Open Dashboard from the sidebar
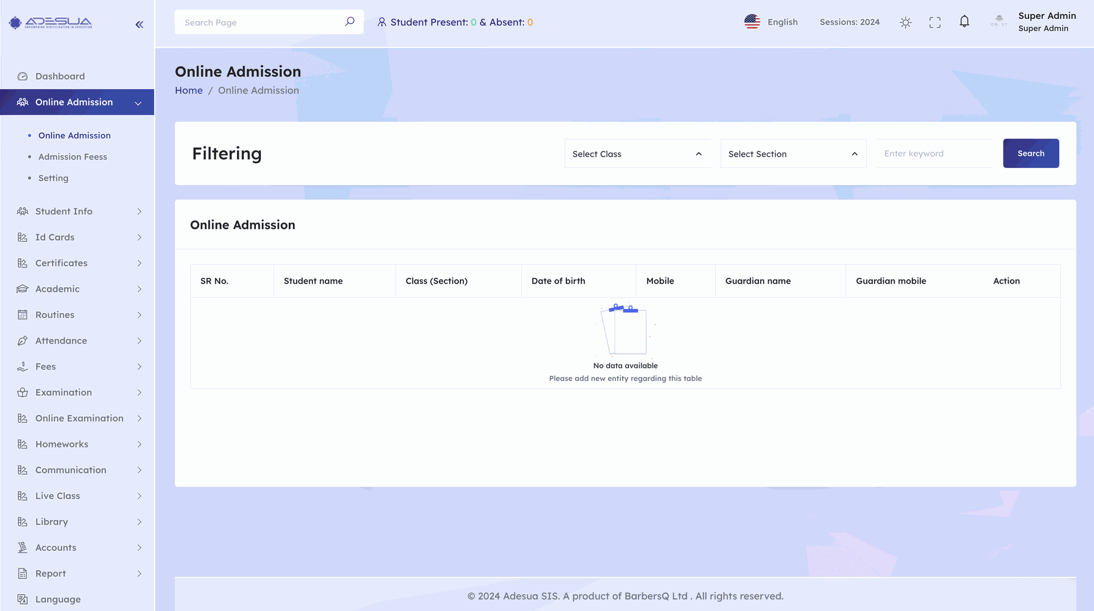The height and width of the screenshot is (611, 1094). click(60, 76)
